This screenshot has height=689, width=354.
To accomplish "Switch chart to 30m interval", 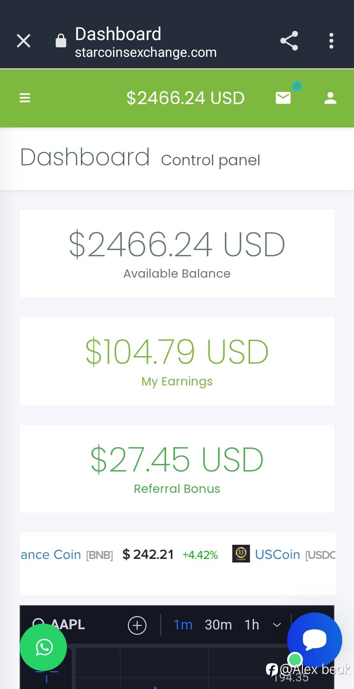I will (218, 625).
